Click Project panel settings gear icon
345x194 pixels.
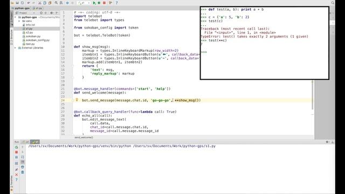click(52, 13)
